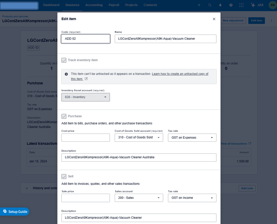Click the Edit item button in page header

[257, 20]
